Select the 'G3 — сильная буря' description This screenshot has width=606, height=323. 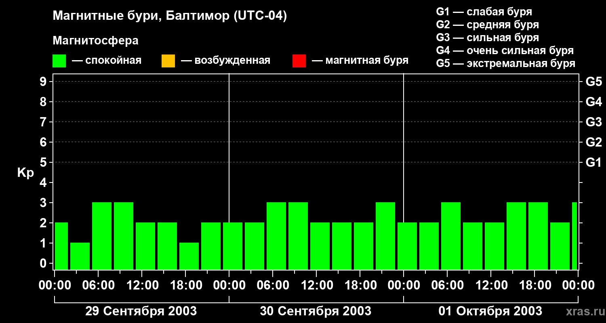point(488,38)
